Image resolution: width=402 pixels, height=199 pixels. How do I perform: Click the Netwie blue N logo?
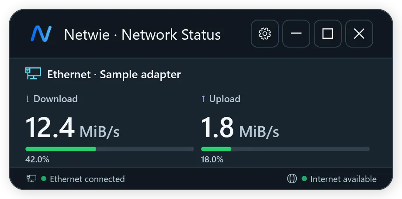(41, 34)
